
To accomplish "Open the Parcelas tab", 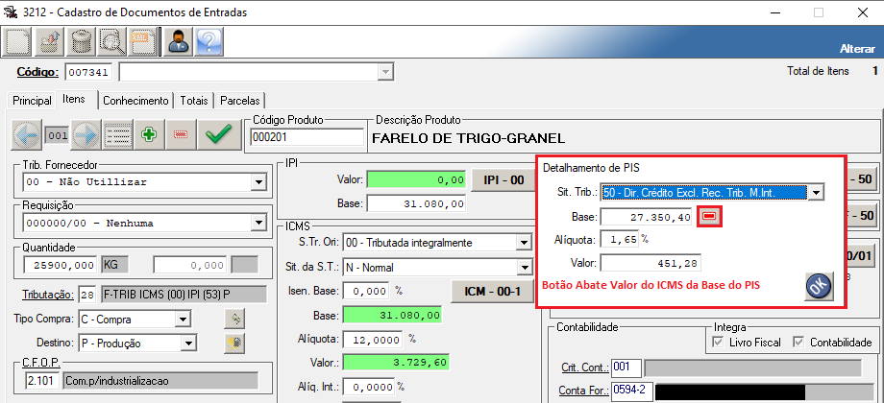I will click(239, 100).
